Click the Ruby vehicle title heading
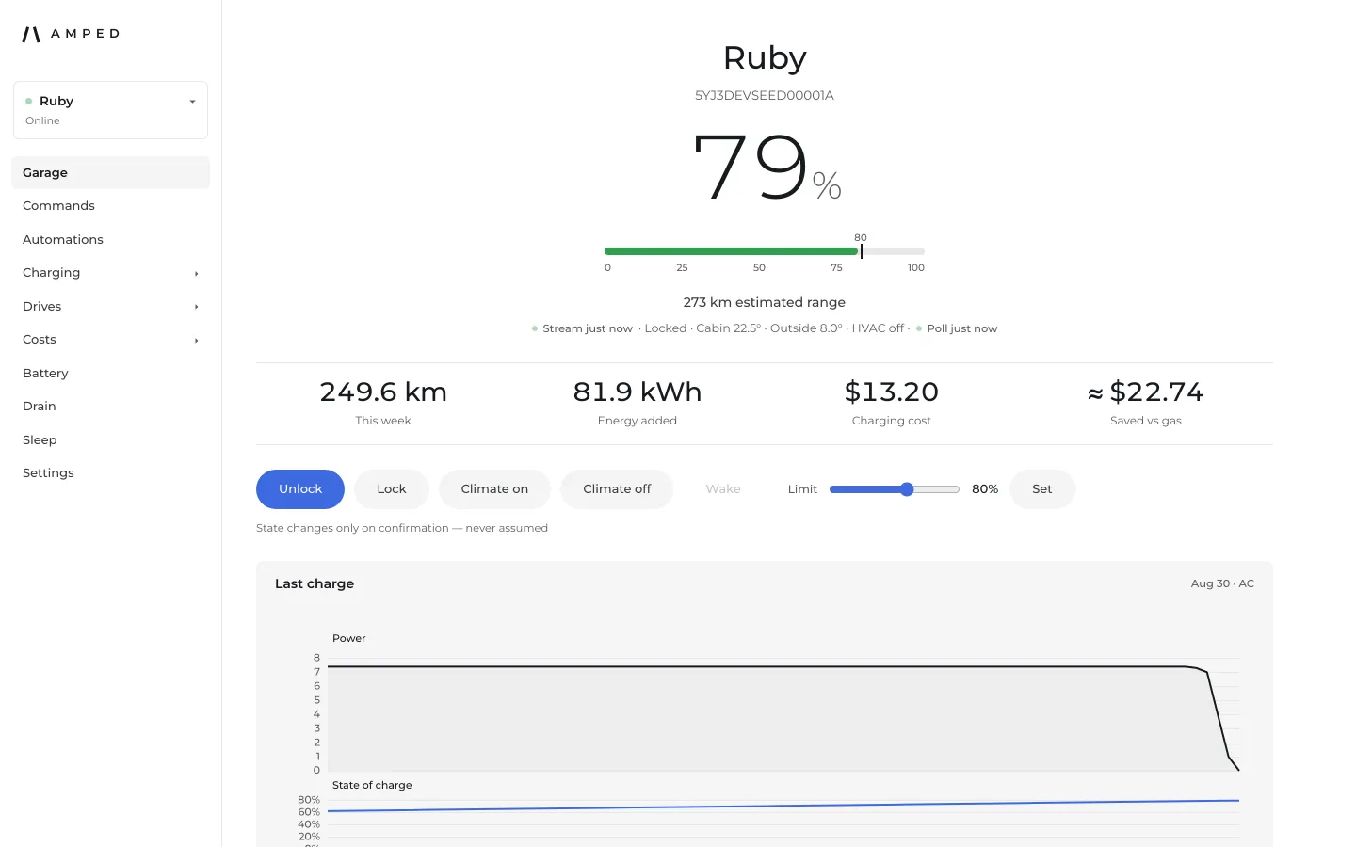The height and width of the screenshot is (847, 1356). point(765,57)
